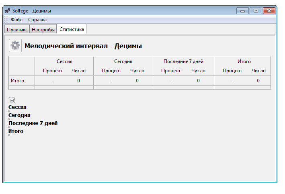285x194 pixels.
Task: Open the Справка menu
Action: tap(37, 20)
